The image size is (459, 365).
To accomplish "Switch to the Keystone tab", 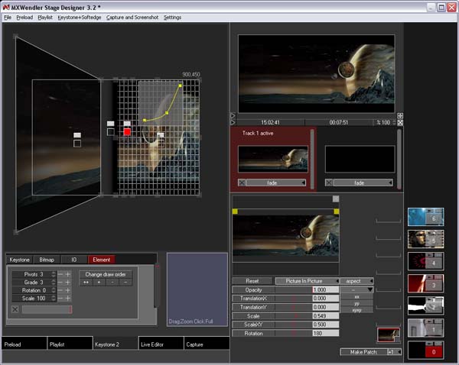I will [x=19, y=260].
